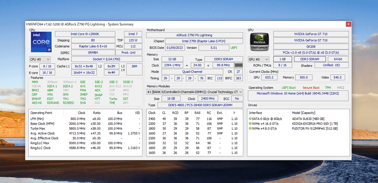Click green status icon for NVMe 8.0 GT/s
Viewport: 378px width, 183px height.
coord(251,128)
